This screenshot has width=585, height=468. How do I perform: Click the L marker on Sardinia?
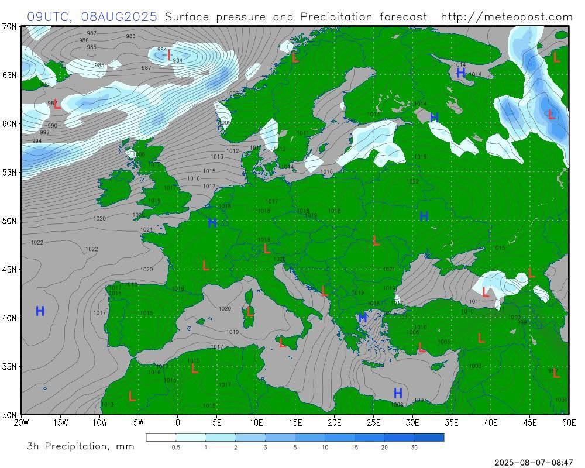pos(250,311)
